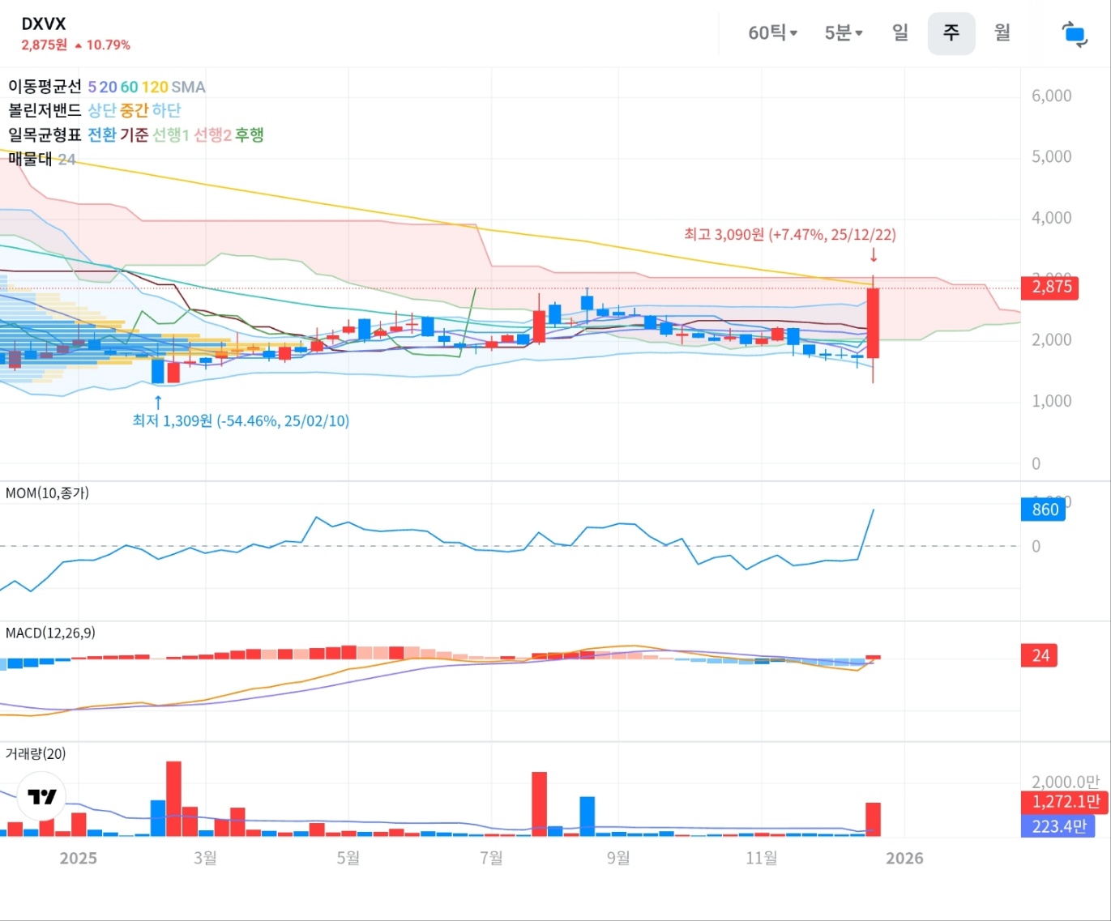This screenshot has height=921, width=1111.
Task: Click the blue up arrow marking the low
Action: pos(158,402)
